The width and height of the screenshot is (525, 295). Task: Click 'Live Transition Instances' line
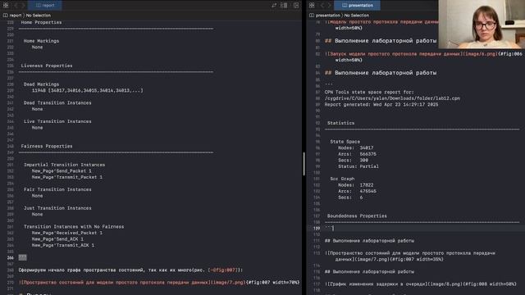click(x=57, y=121)
